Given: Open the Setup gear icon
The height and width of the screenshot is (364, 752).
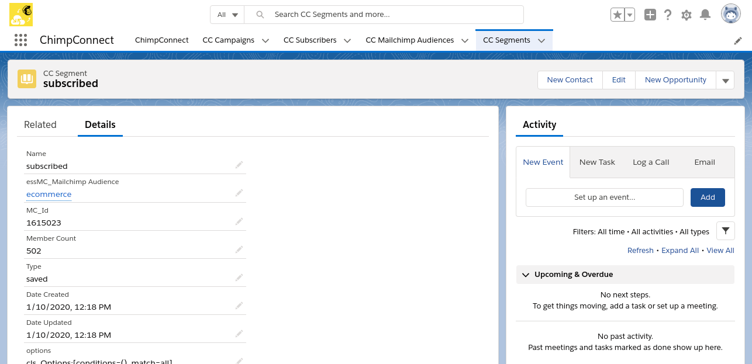Looking at the screenshot, I should coord(687,15).
